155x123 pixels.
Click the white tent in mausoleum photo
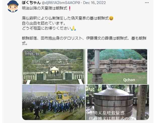click(x=54, y=68)
